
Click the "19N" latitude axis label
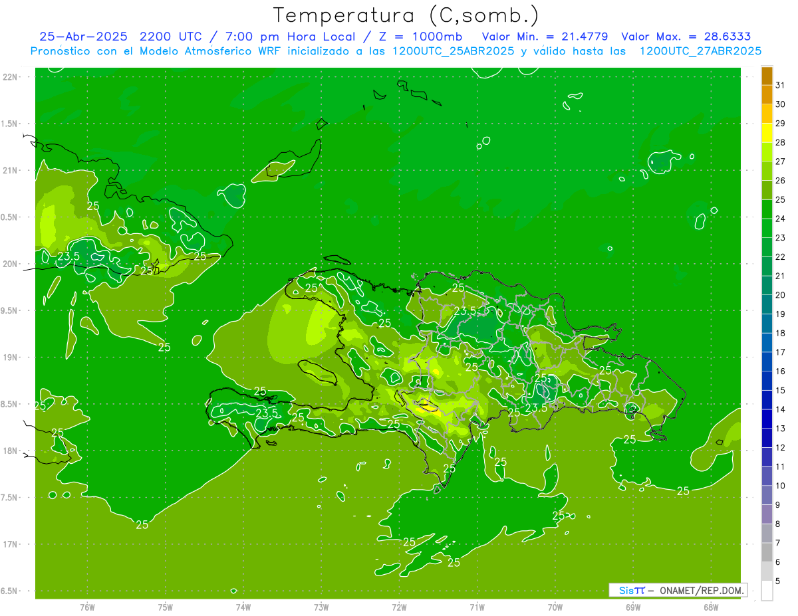tap(11, 358)
